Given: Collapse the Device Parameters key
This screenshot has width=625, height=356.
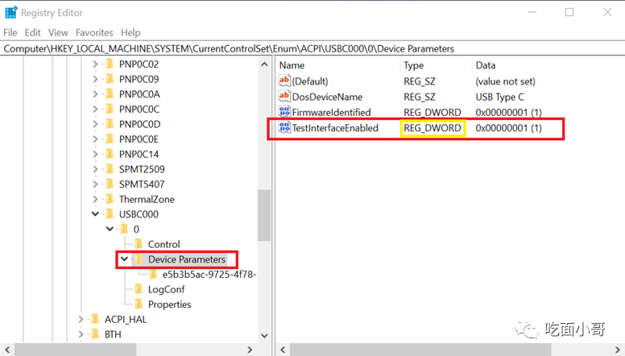Looking at the screenshot, I should (124, 259).
